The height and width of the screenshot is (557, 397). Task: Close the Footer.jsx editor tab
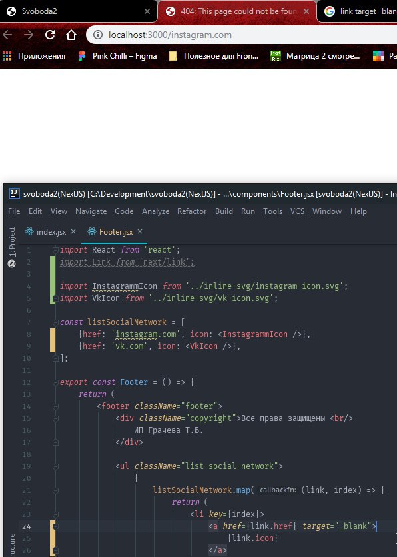click(x=140, y=231)
